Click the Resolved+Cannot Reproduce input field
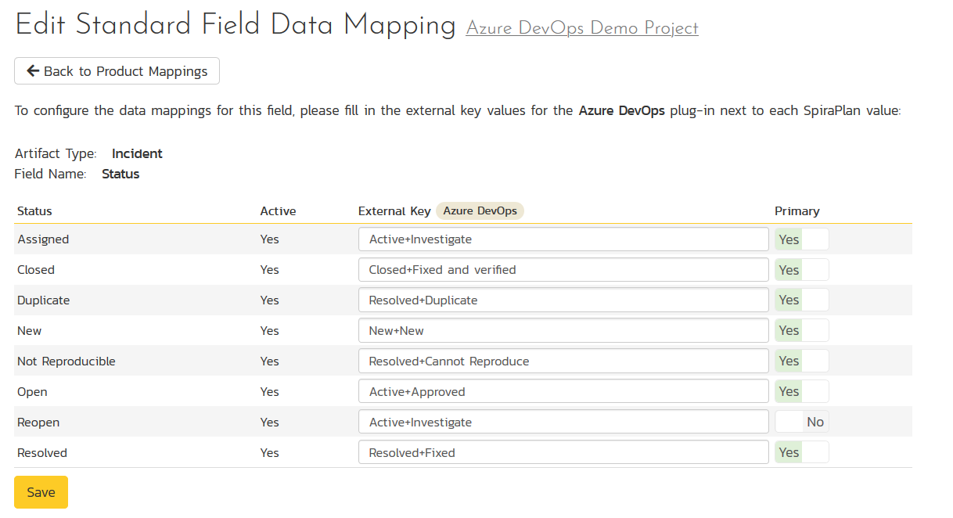Viewport: 953px width, 518px height. click(563, 362)
